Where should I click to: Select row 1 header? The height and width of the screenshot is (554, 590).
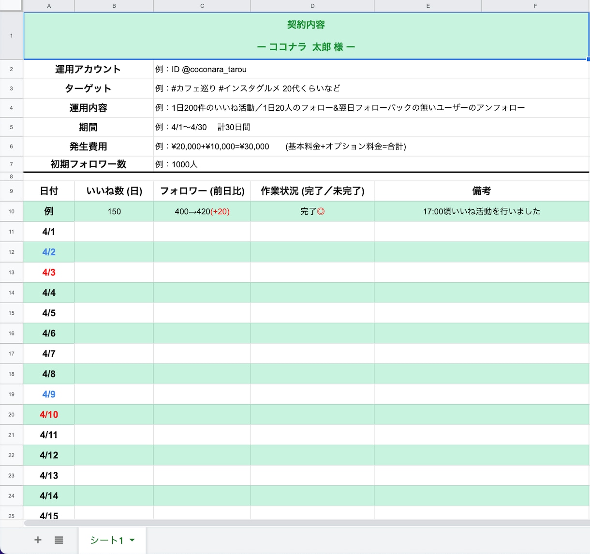pyautogui.click(x=11, y=36)
